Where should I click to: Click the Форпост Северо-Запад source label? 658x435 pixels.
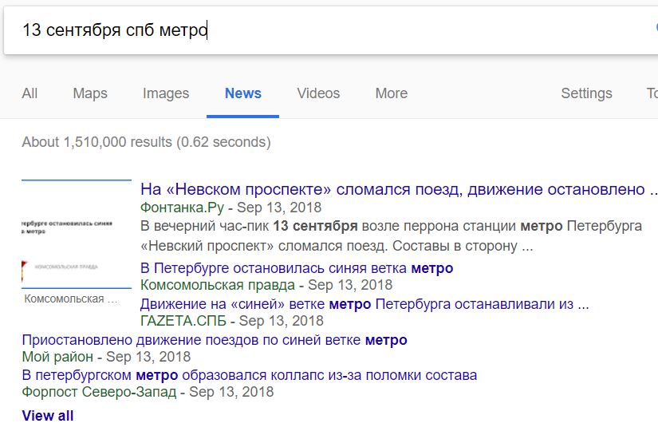pos(99,392)
